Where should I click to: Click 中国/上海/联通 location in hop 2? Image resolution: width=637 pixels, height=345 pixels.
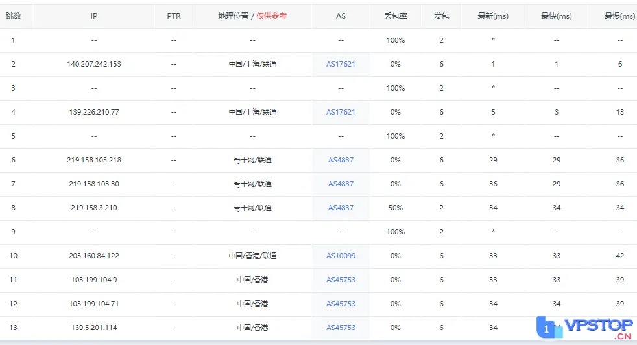pos(252,64)
